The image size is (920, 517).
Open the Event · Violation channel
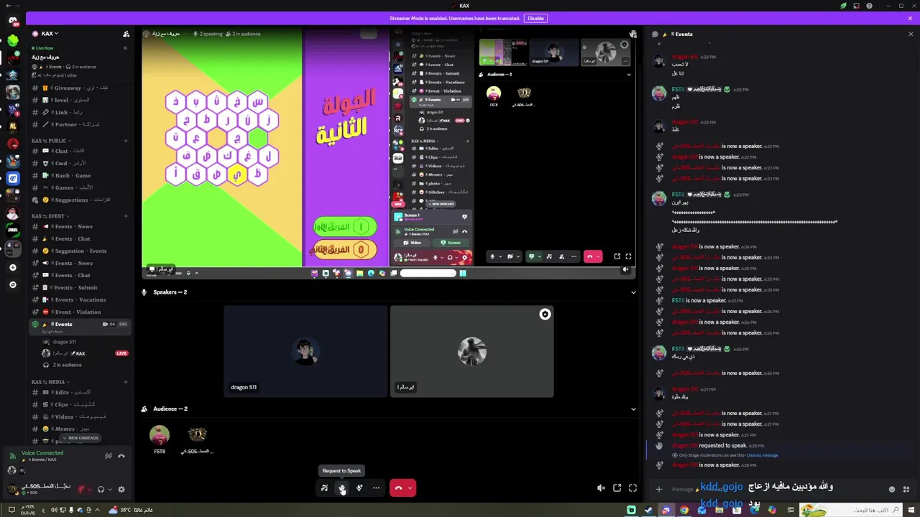(x=81, y=312)
